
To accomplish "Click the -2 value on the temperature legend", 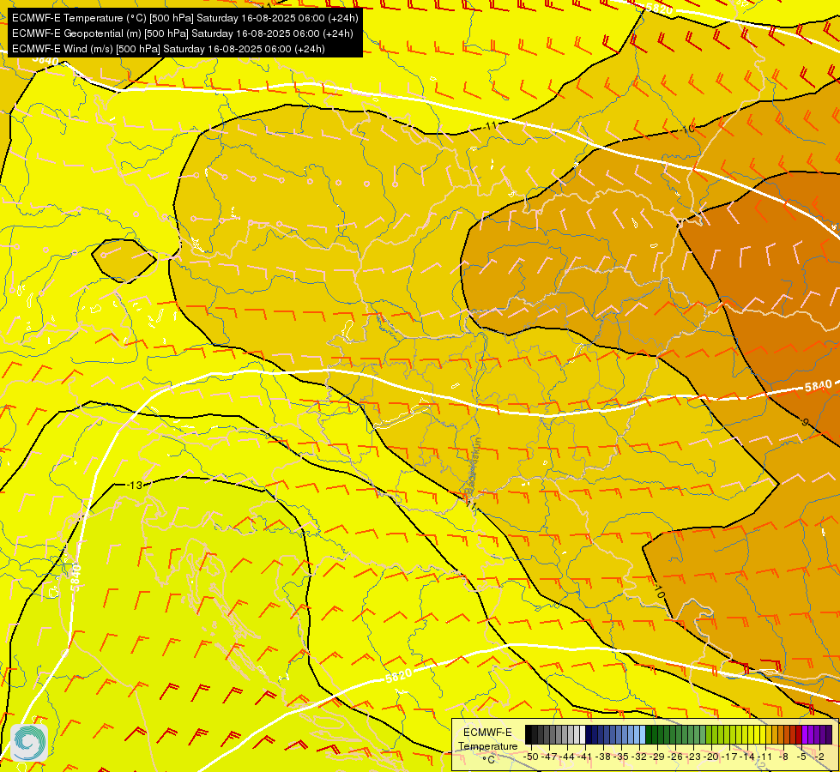I will coord(819,757).
